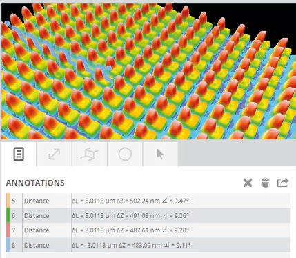Select the pointer cursor tool
The height and width of the screenshot is (258, 296).
click(x=160, y=154)
